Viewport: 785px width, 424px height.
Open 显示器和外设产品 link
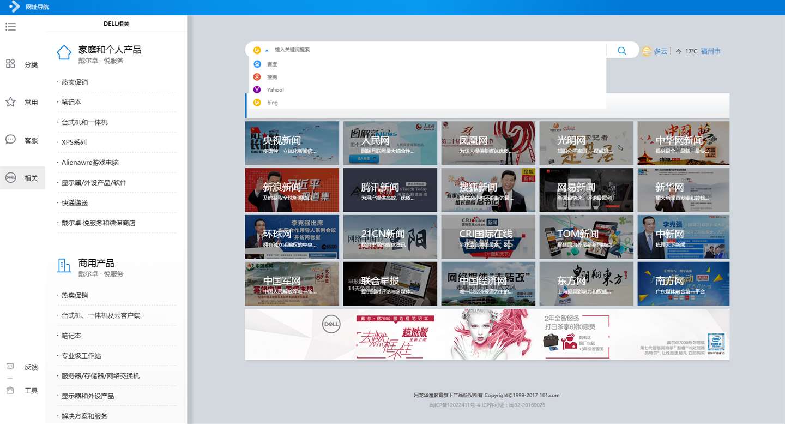(88, 396)
